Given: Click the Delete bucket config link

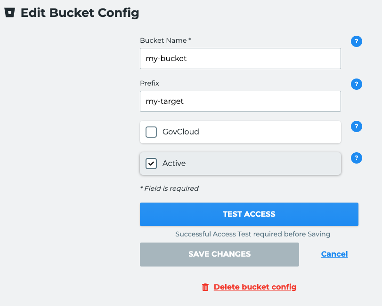Looking at the screenshot, I should [255, 287].
